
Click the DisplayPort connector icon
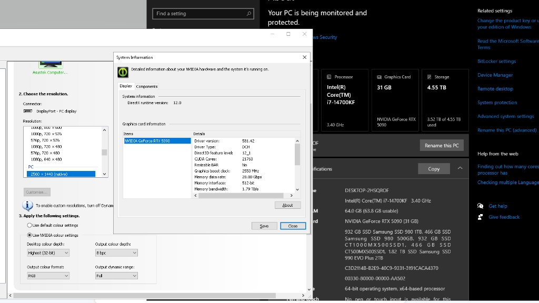pos(28,111)
